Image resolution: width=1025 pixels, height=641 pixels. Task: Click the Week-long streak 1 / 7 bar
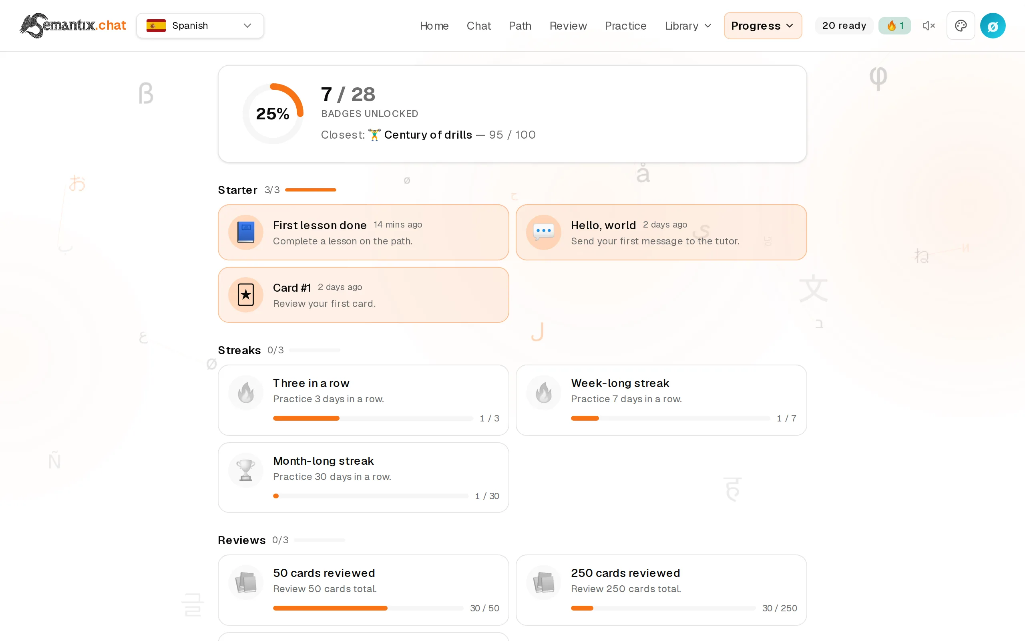point(670,418)
